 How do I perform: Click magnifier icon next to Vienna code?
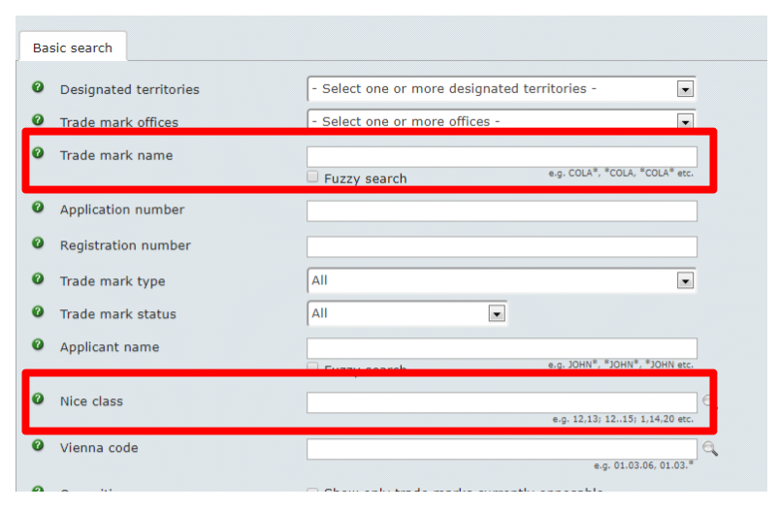tap(710, 449)
